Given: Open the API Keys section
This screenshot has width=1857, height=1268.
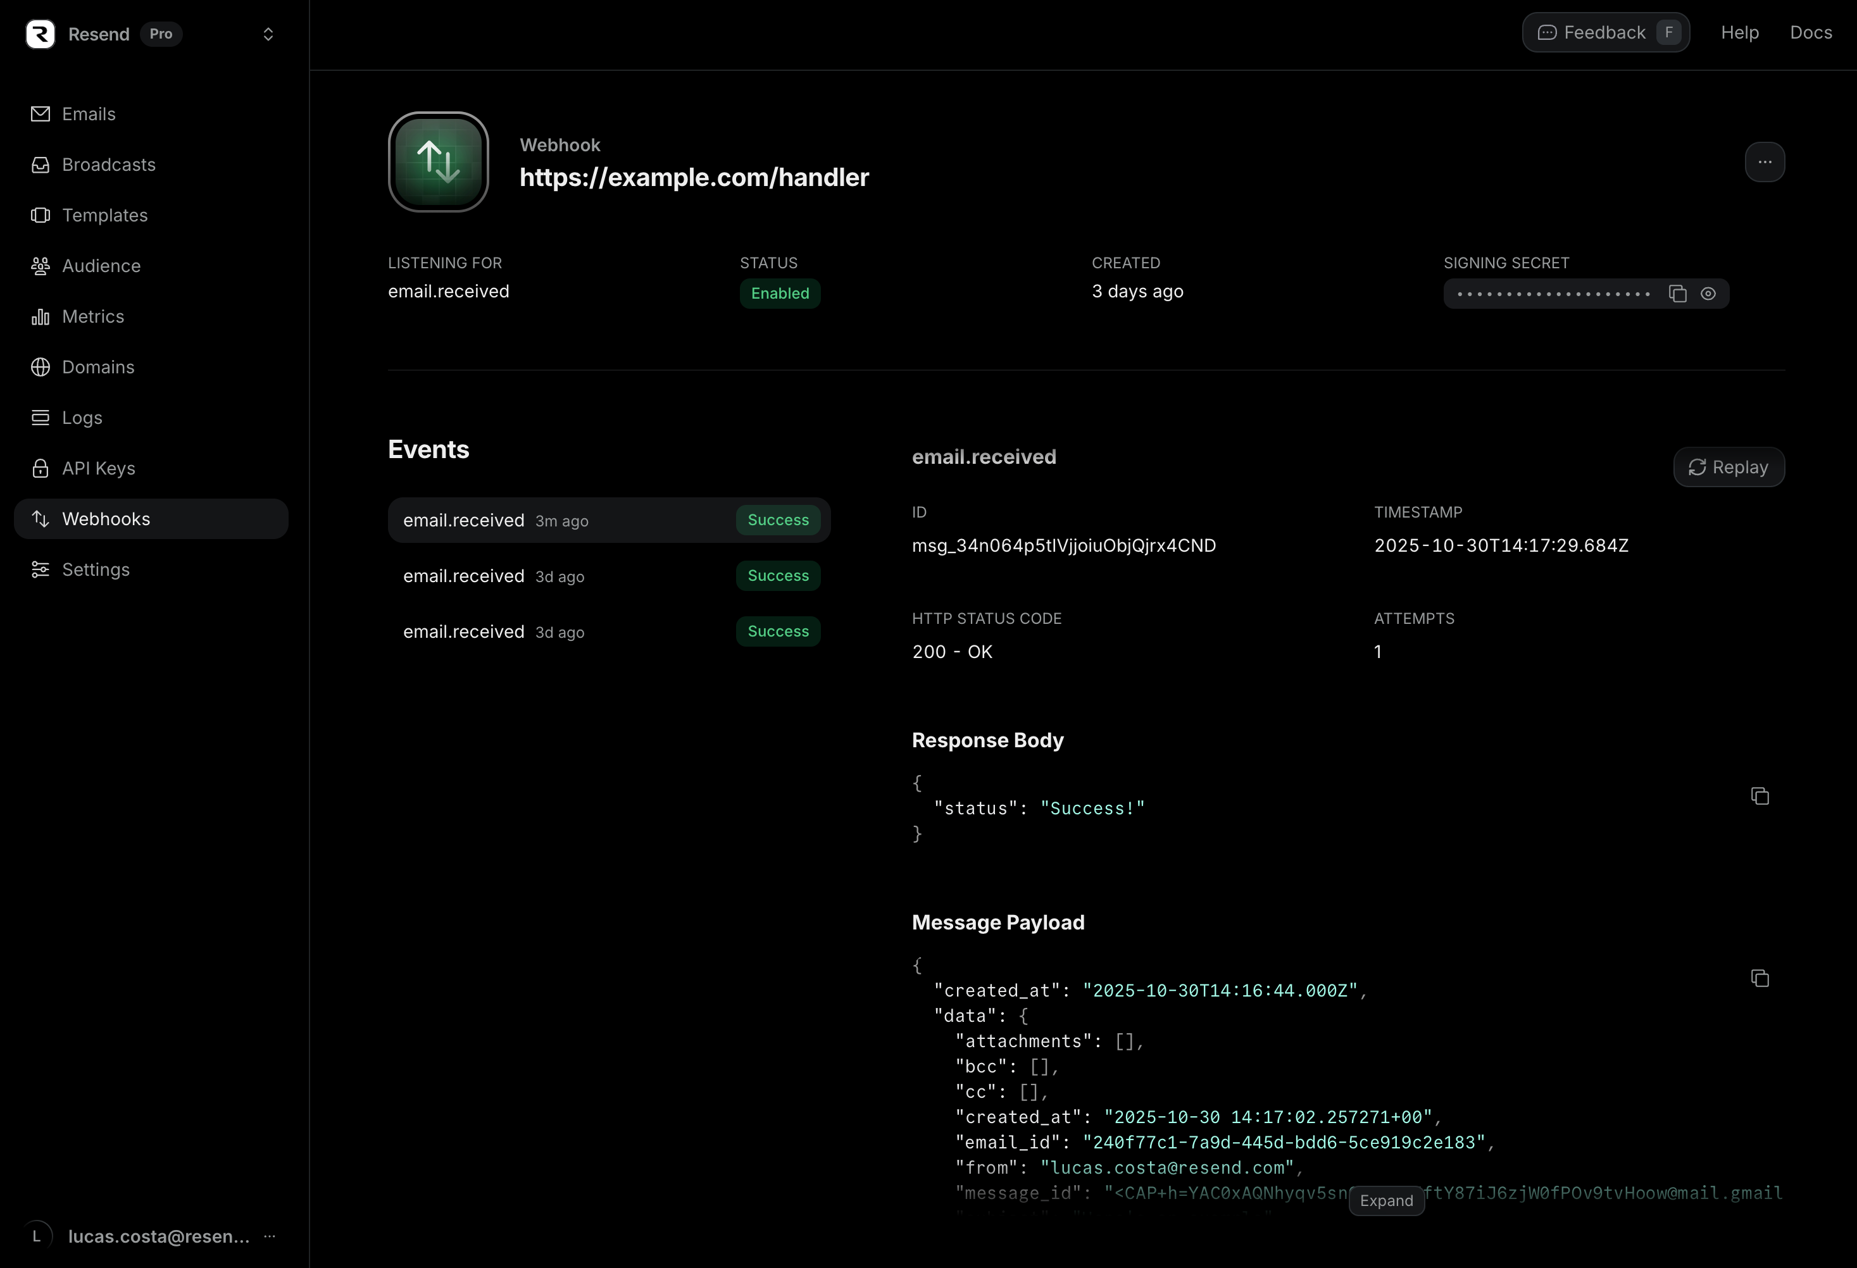Looking at the screenshot, I should [98, 468].
